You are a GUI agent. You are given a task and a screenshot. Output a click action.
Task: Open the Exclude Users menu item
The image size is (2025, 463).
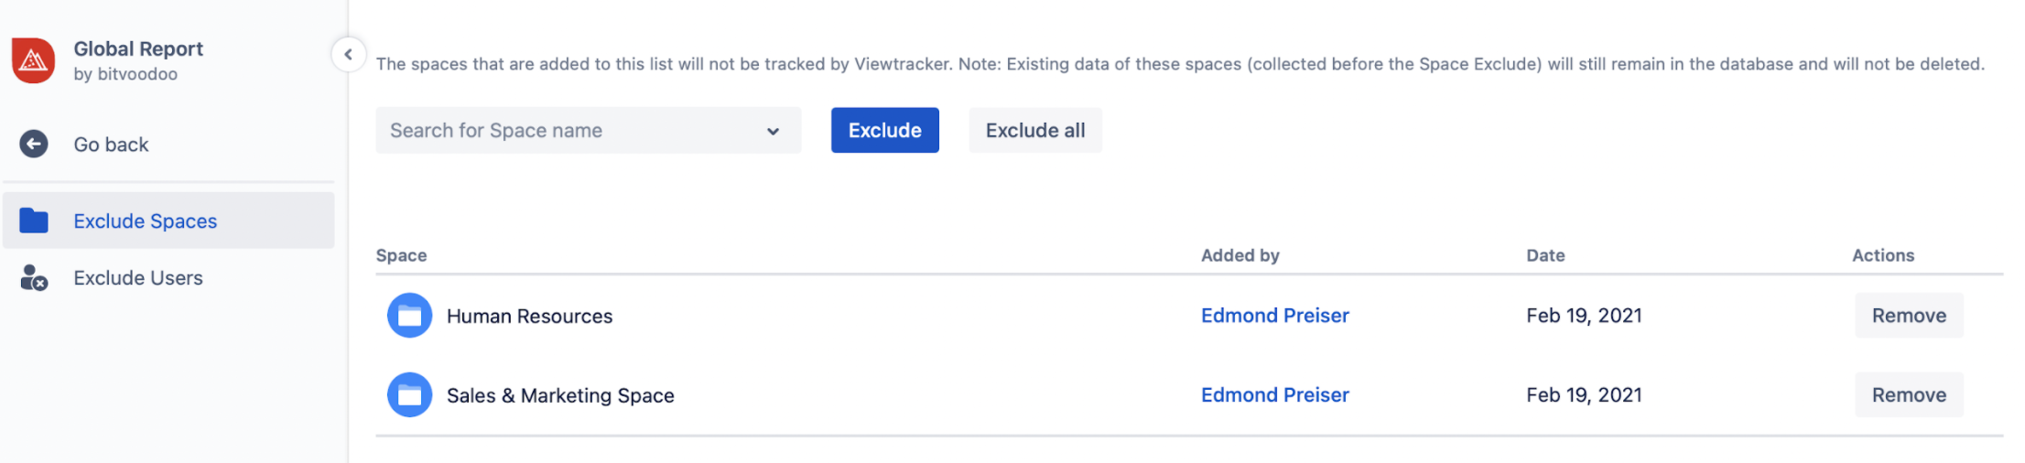[138, 278]
